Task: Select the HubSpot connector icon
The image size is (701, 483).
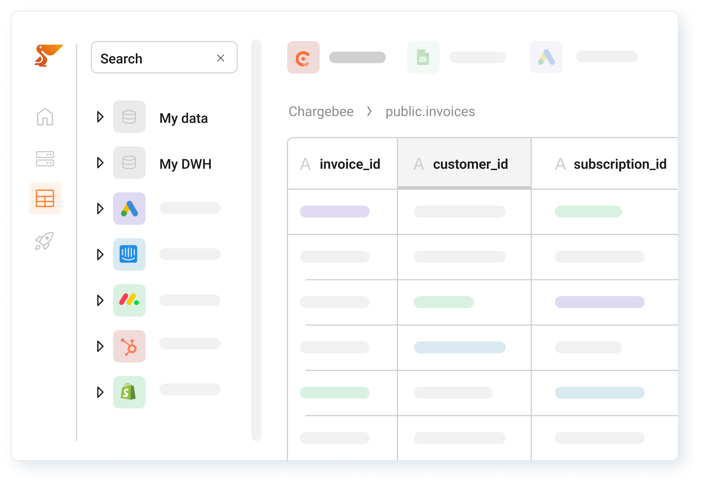Action: 129,346
